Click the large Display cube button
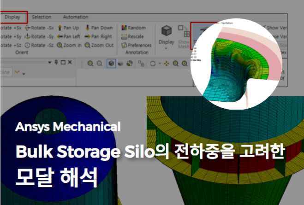304x205 pixels. pos(167,34)
